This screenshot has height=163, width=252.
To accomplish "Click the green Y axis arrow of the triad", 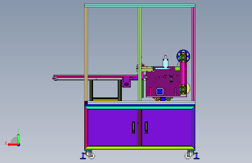I will coord(19,139).
